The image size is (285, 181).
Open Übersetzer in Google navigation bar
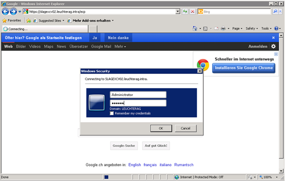78,46
